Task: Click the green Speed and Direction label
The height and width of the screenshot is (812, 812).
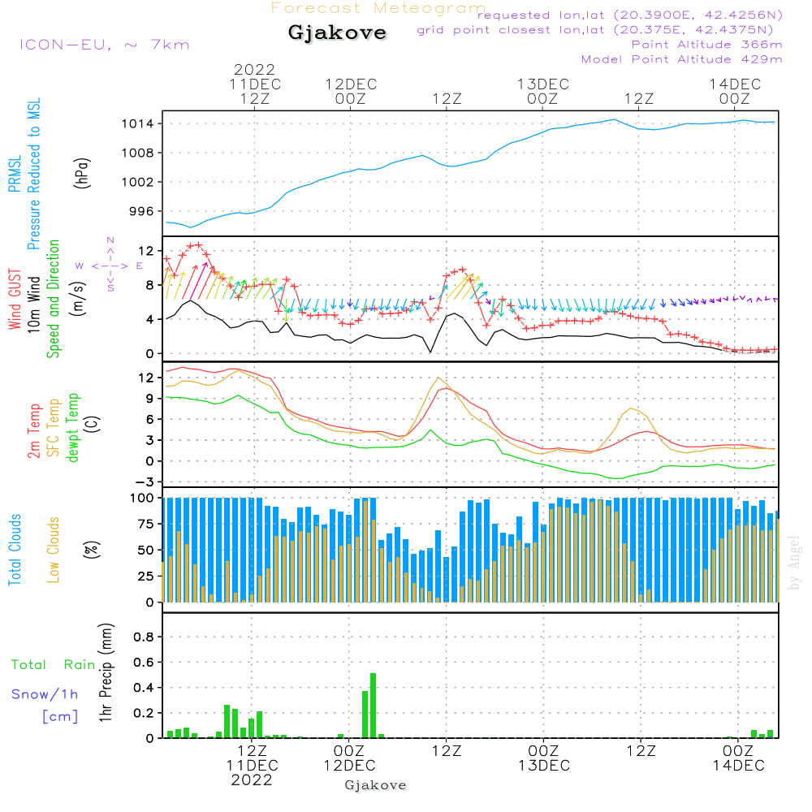Action: (x=53, y=299)
